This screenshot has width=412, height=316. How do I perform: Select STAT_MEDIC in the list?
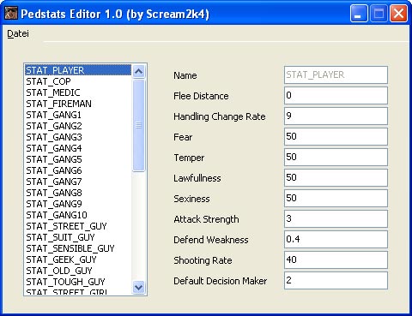[78, 92]
